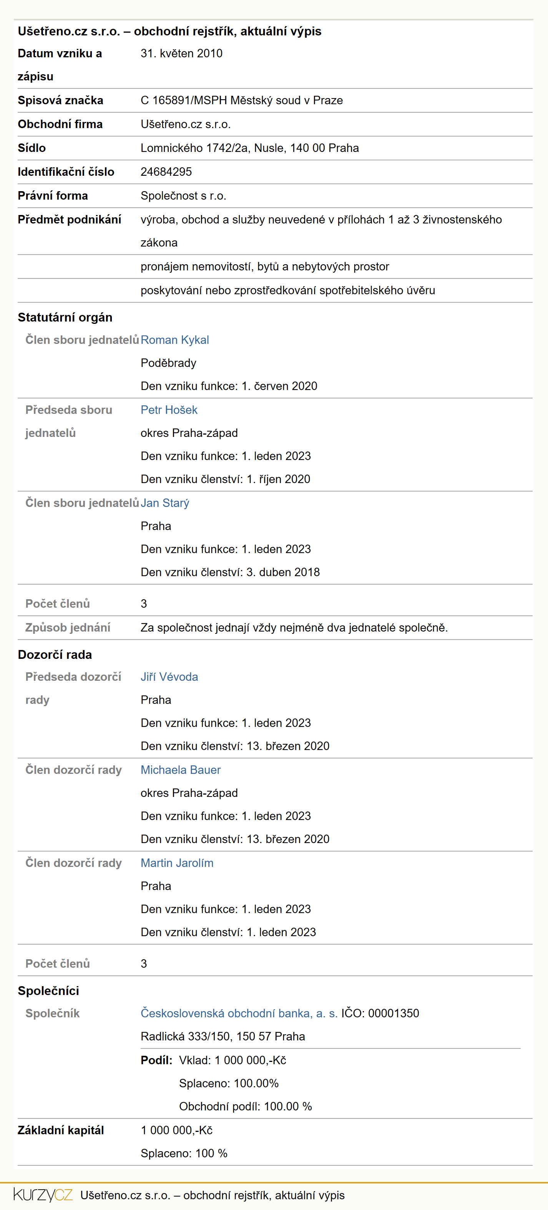Click the kurzy.cz logo in footer
Screen dimensions: 548x1210
[43, 1195]
